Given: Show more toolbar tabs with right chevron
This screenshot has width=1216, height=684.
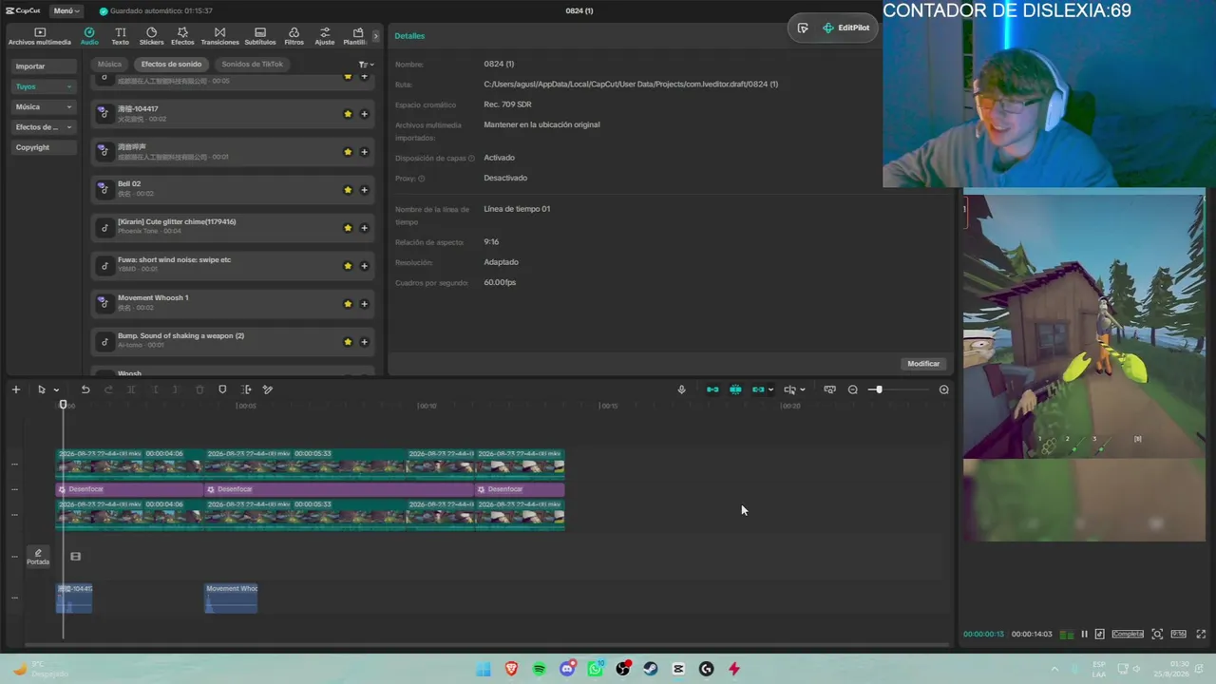Looking at the screenshot, I should [x=375, y=36].
